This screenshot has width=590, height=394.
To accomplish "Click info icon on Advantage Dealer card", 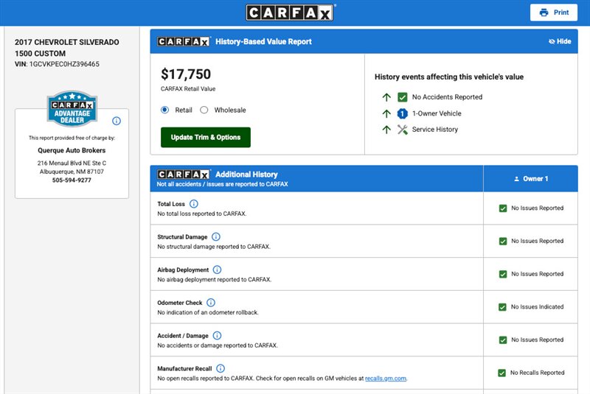I will coord(117,121).
